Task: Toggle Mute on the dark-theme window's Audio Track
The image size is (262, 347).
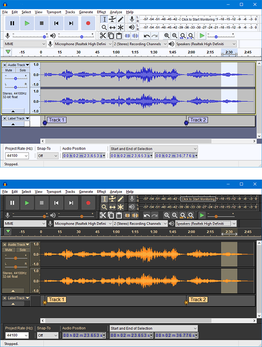Action: pos(9,250)
